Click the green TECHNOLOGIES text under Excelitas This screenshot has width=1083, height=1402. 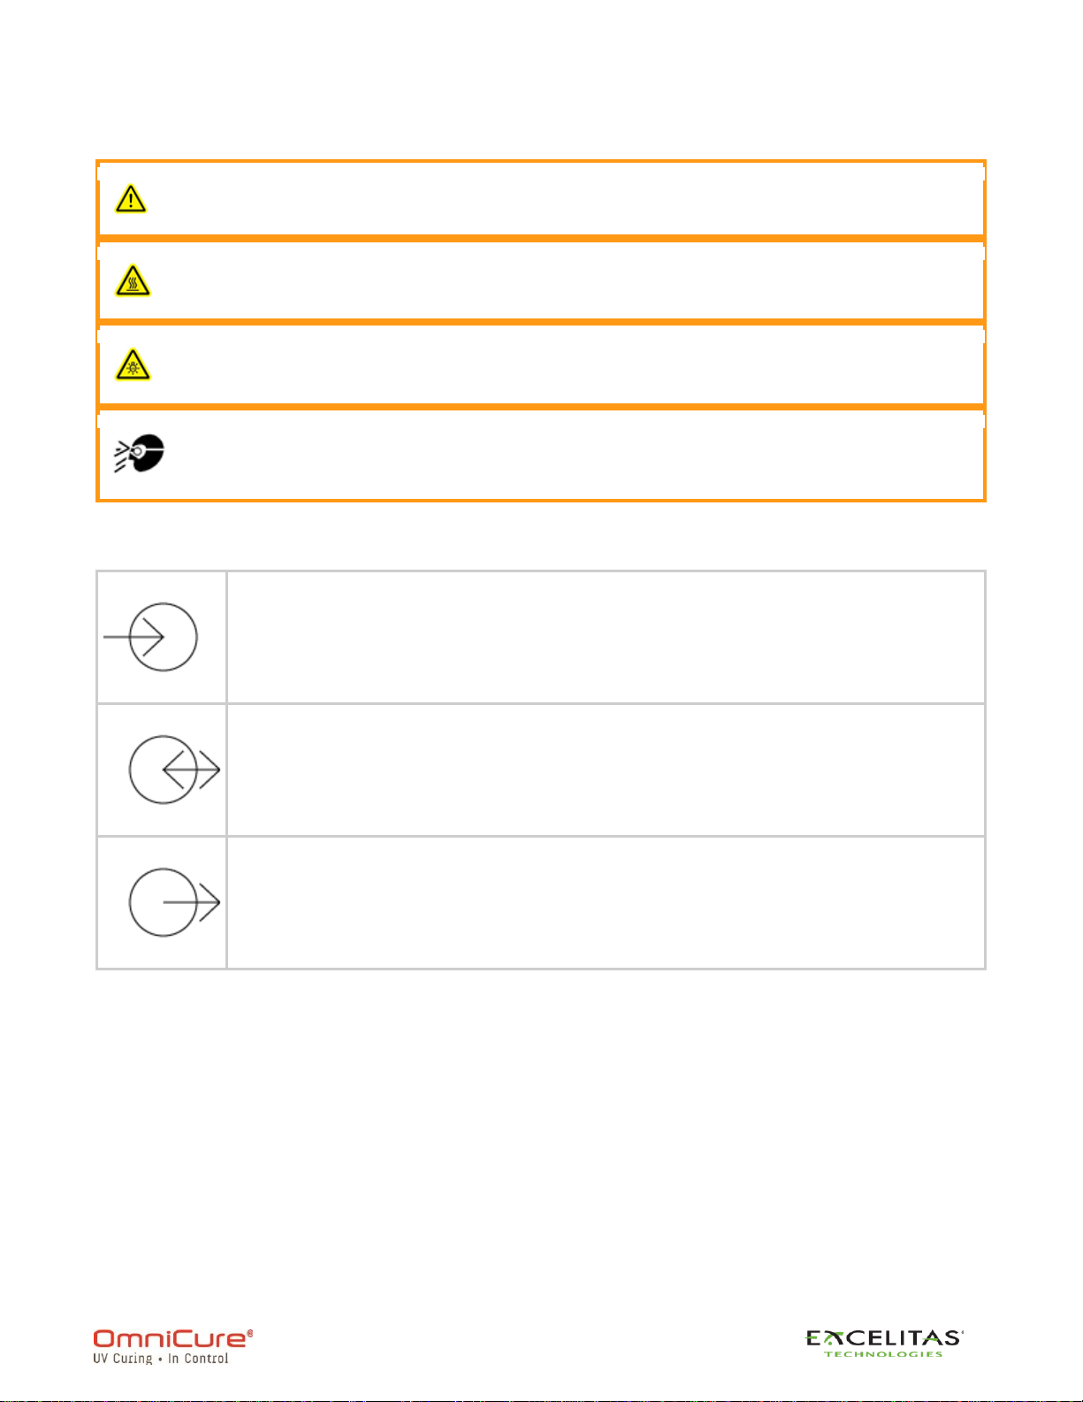(x=883, y=1353)
